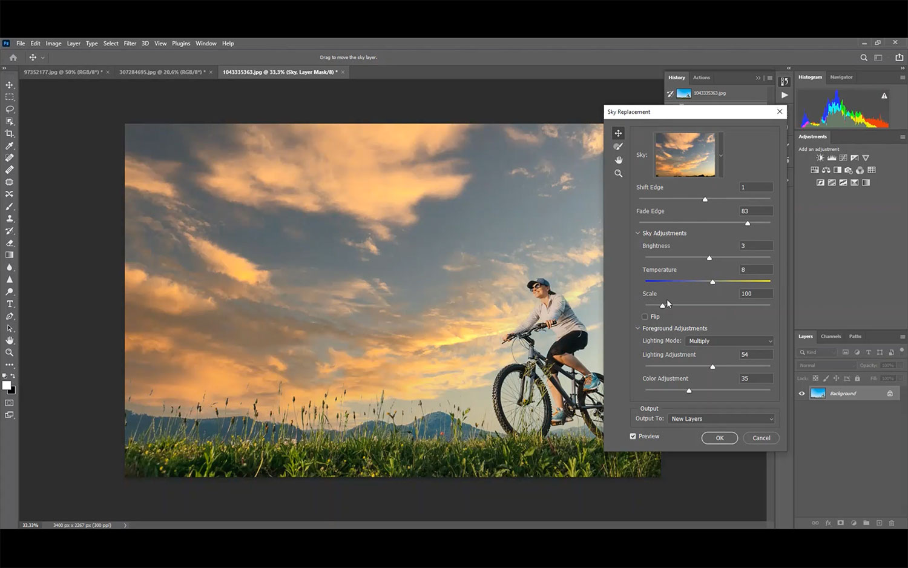This screenshot has height=568, width=908.
Task: Pick the Type tool in the toolbar
Action: click(10, 304)
